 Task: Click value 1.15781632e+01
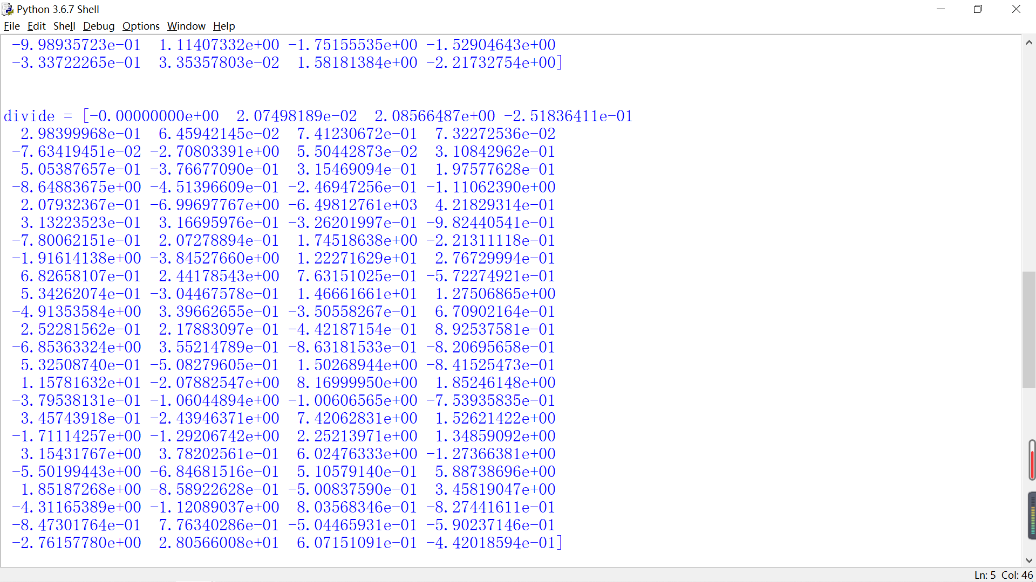81,383
